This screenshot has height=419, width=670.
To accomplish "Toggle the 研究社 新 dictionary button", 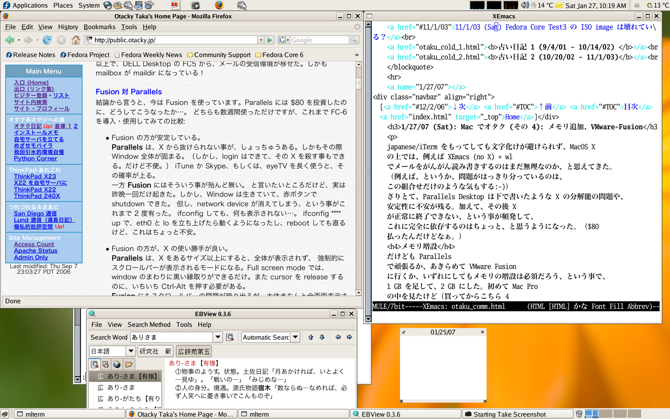I will (x=156, y=351).
